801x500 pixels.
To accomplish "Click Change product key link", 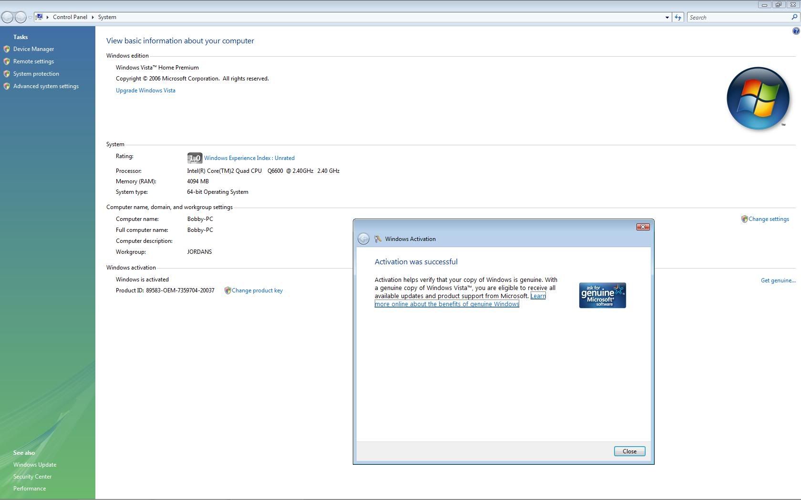I will click(257, 290).
